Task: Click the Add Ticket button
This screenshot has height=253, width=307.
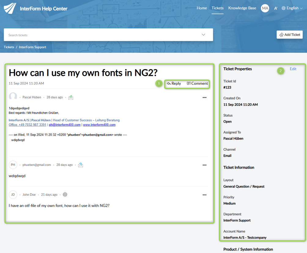Action: (290, 34)
